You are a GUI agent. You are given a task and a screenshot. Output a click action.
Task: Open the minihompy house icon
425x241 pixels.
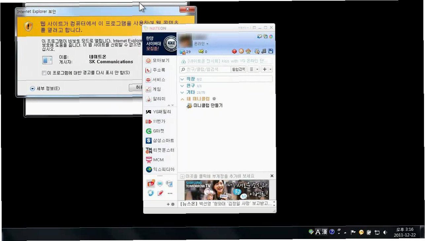[x=248, y=51]
